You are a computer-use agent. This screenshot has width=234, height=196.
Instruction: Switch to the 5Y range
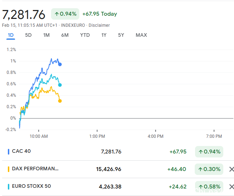(121, 35)
